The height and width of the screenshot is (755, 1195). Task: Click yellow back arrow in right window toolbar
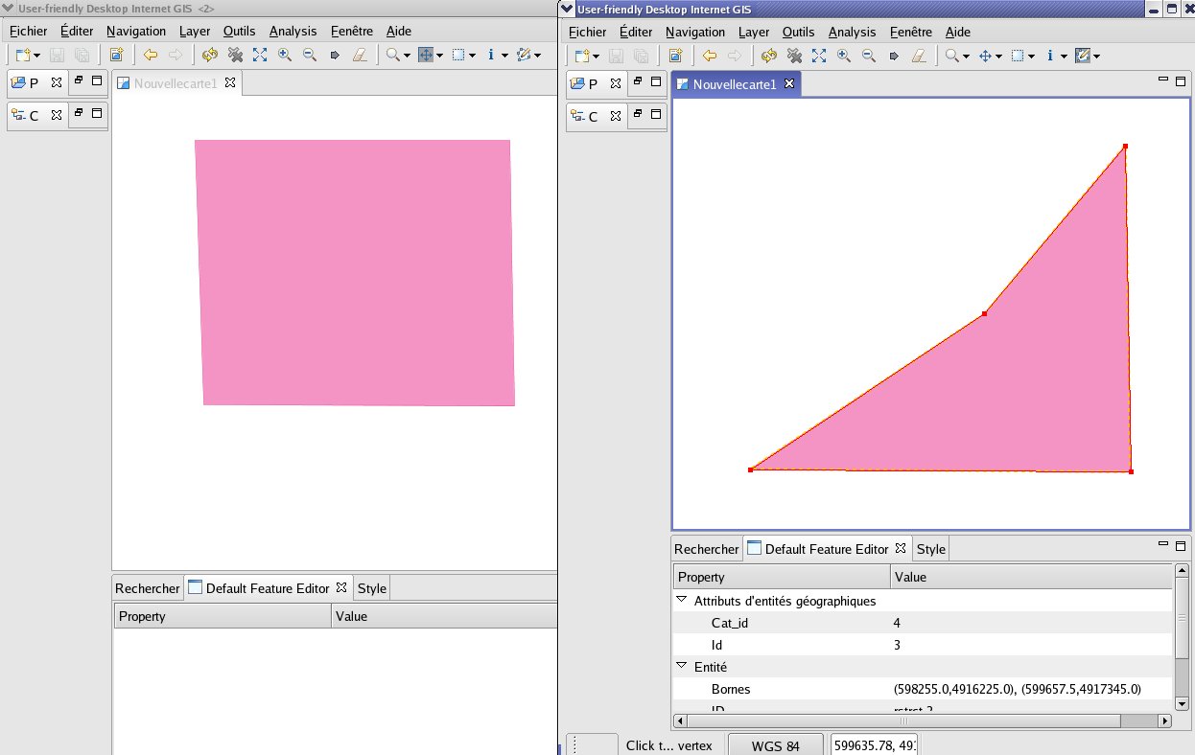[x=710, y=56]
